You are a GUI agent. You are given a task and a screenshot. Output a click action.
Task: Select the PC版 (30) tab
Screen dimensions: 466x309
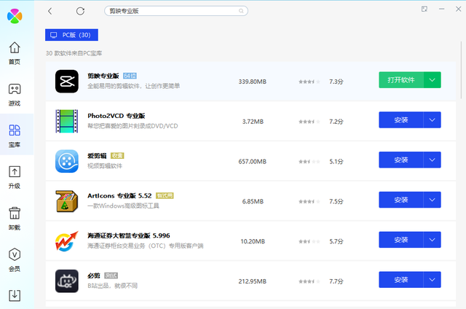71,35
